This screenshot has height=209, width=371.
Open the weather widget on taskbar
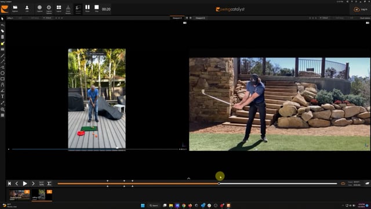(9, 206)
